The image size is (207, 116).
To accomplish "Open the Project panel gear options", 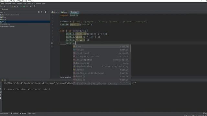I will coord(46,12).
